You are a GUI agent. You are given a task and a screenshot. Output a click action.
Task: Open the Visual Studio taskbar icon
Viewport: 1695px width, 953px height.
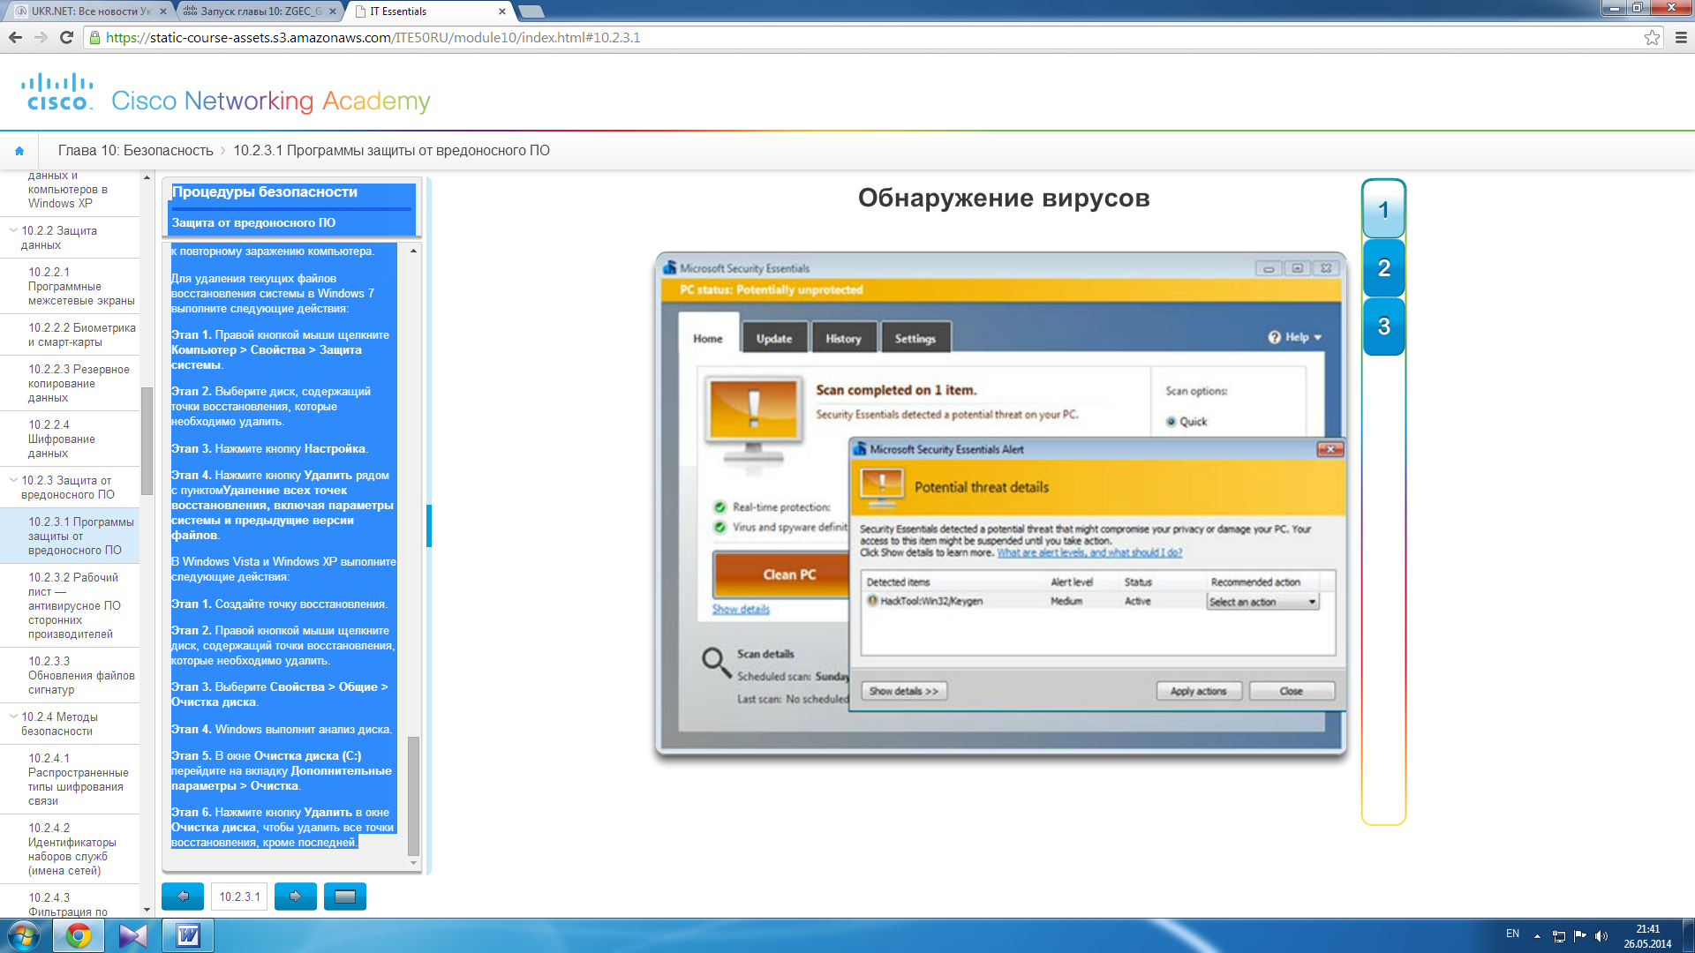click(x=133, y=935)
